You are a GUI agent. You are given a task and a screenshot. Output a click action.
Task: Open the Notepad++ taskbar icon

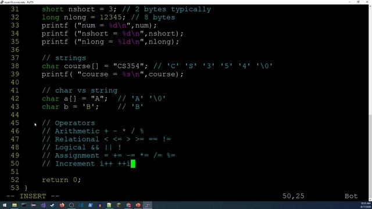(x=109, y=205)
